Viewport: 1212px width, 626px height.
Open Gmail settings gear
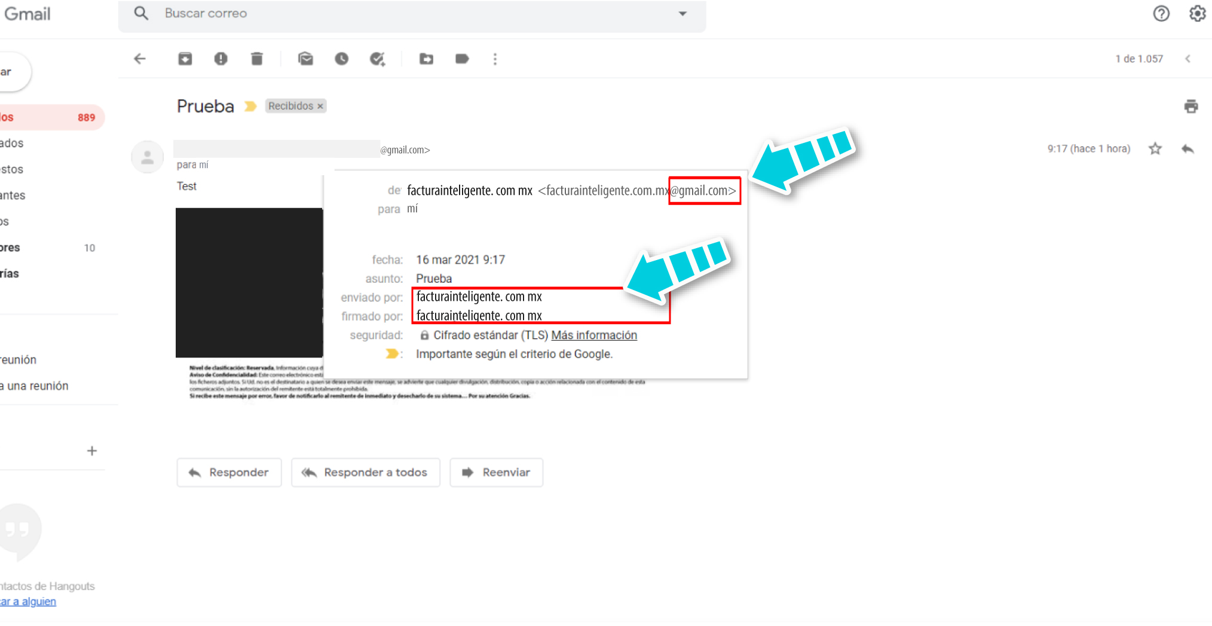(x=1197, y=13)
